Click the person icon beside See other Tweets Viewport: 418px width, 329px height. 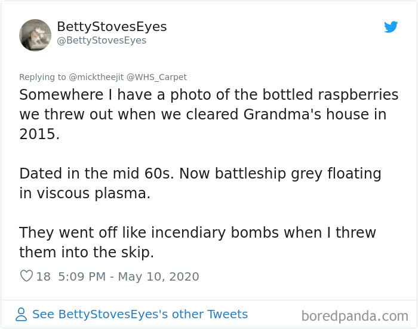point(21,314)
